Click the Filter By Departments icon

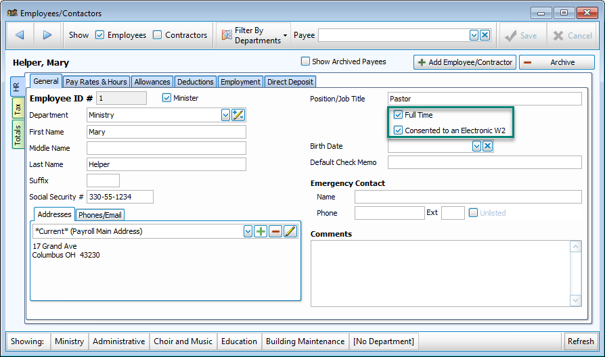tap(227, 35)
